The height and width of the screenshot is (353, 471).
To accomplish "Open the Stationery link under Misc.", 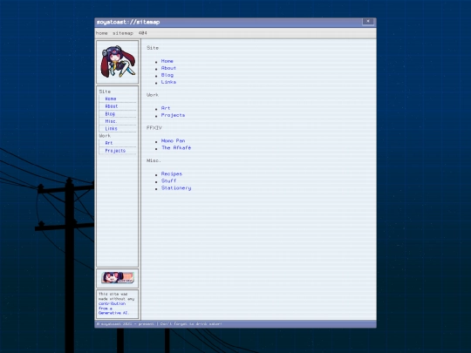I will pos(176,188).
